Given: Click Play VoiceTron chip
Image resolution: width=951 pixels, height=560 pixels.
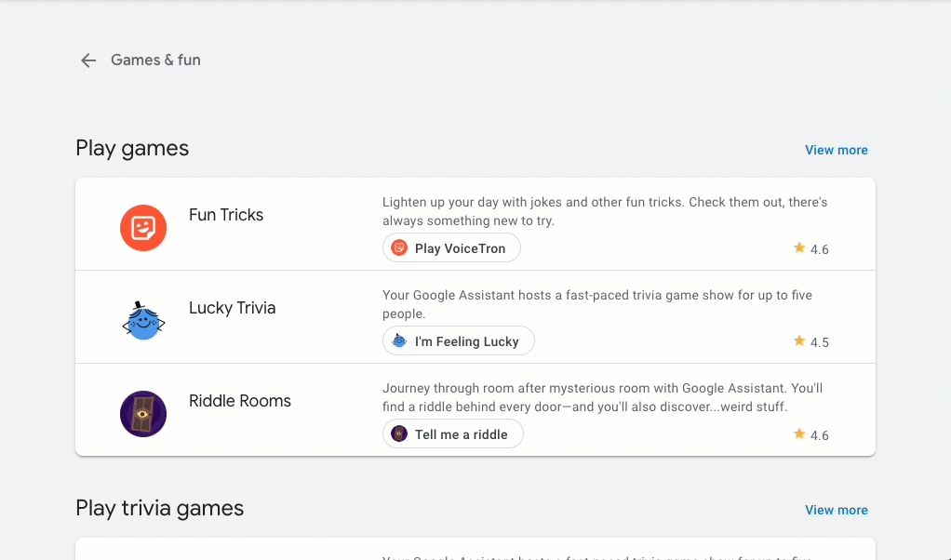Looking at the screenshot, I should coord(451,247).
